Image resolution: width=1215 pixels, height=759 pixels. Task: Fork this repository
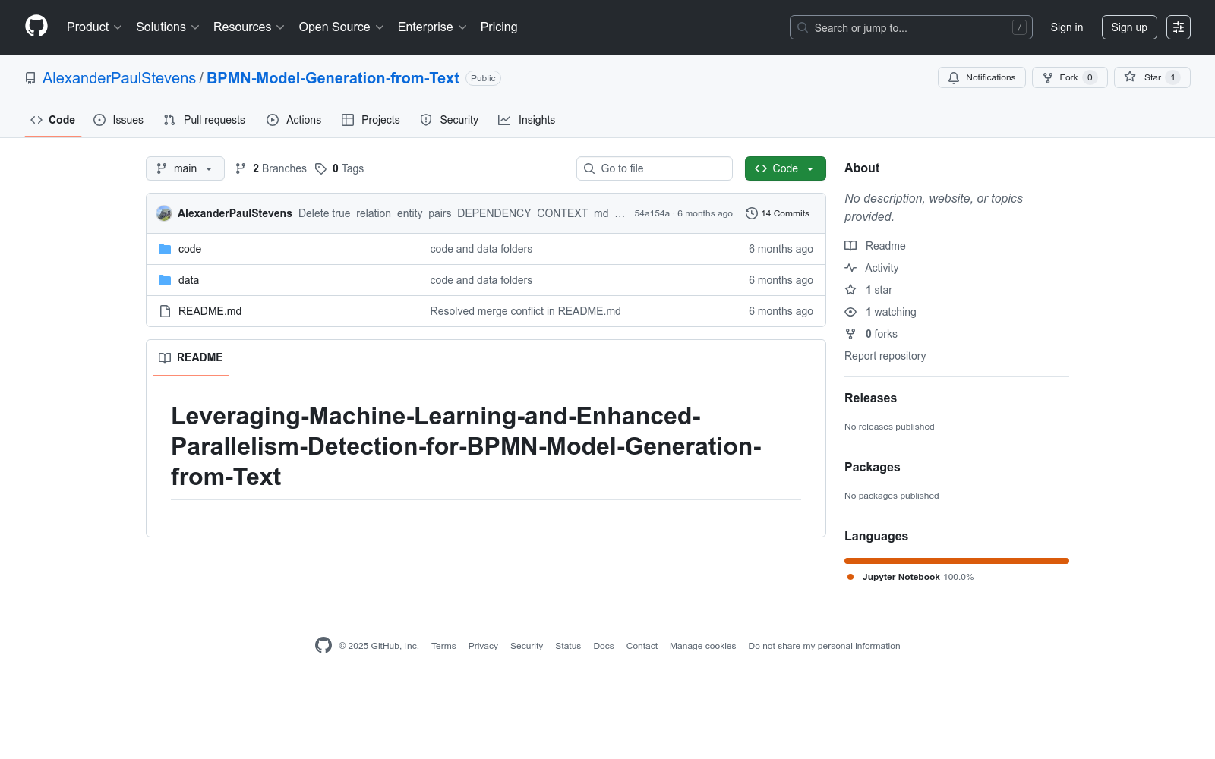pyautogui.click(x=1069, y=77)
